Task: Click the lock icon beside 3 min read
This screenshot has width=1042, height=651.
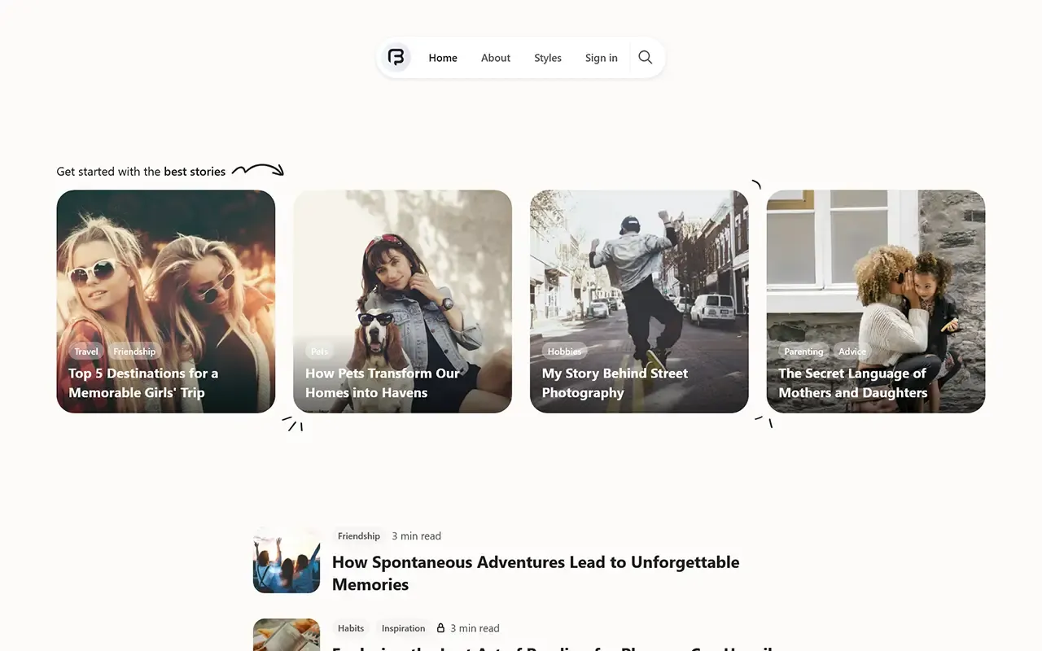Action: coord(440,628)
